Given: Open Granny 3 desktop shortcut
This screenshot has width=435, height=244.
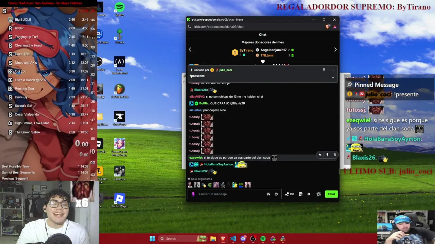Looking at the screenshot, I should (x=119, y=173).
